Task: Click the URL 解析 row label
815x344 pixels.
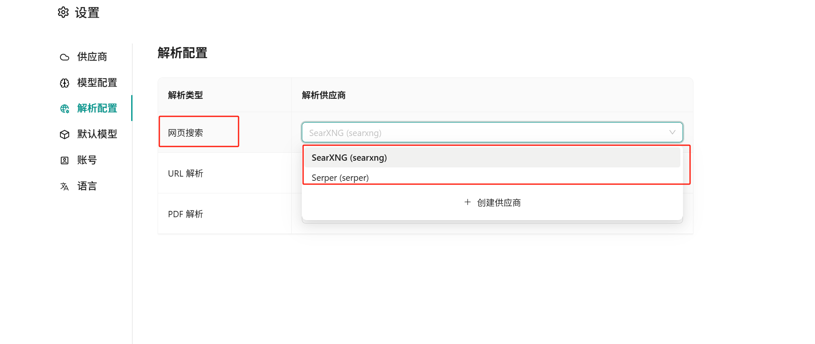Action: tap(185, 174)
